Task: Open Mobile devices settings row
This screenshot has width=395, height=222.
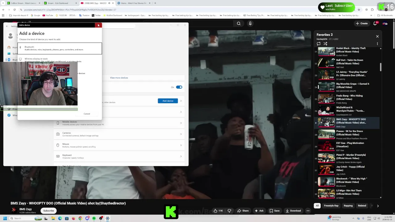Action: click(119, 123)
